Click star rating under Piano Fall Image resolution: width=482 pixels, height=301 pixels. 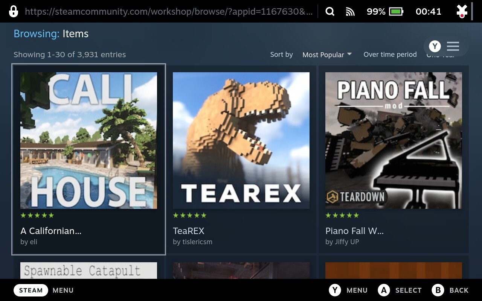[x=342, y=215]
